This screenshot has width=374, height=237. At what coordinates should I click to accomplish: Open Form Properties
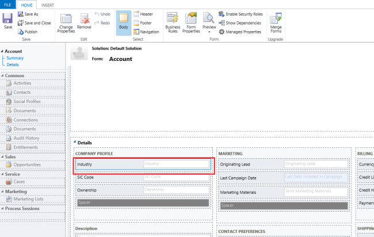(x=191, y=23)
